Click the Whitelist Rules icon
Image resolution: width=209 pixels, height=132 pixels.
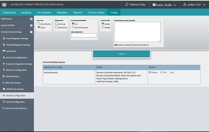pyautogui.click(x=4, y=76)
